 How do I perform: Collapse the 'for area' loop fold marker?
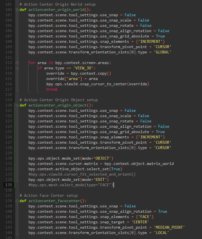17,63
